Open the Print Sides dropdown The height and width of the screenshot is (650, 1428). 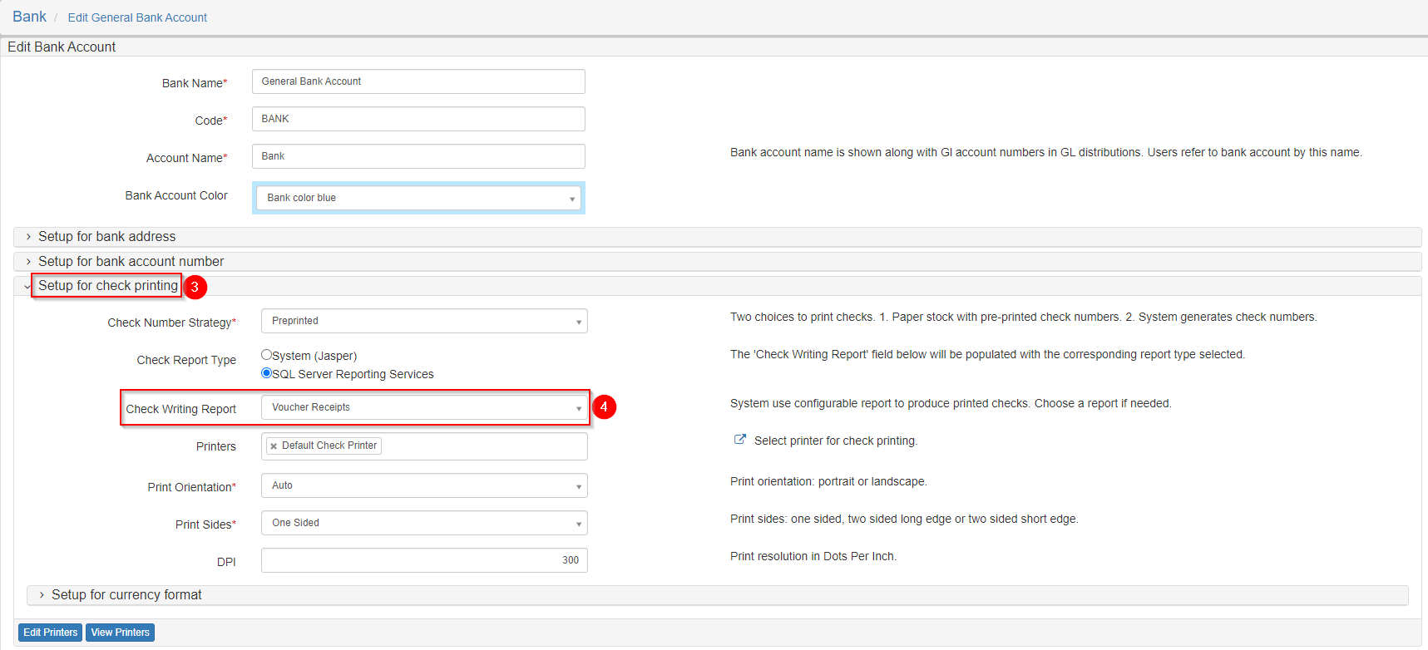424,523
